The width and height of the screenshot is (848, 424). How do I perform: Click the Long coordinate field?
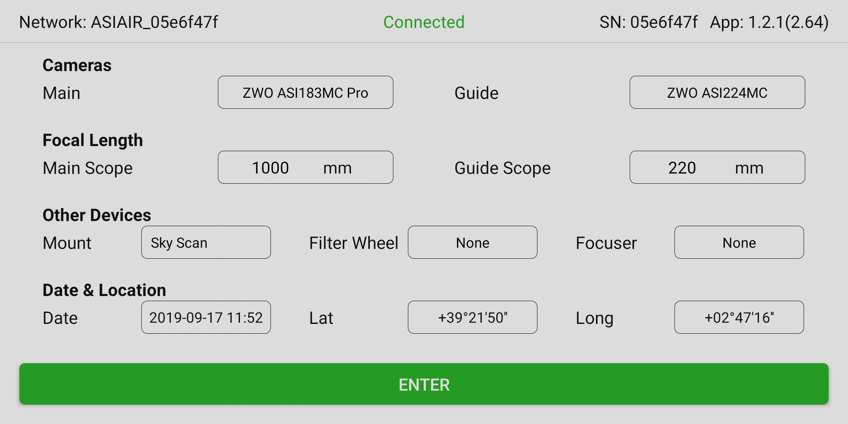[x=739, y=318]
